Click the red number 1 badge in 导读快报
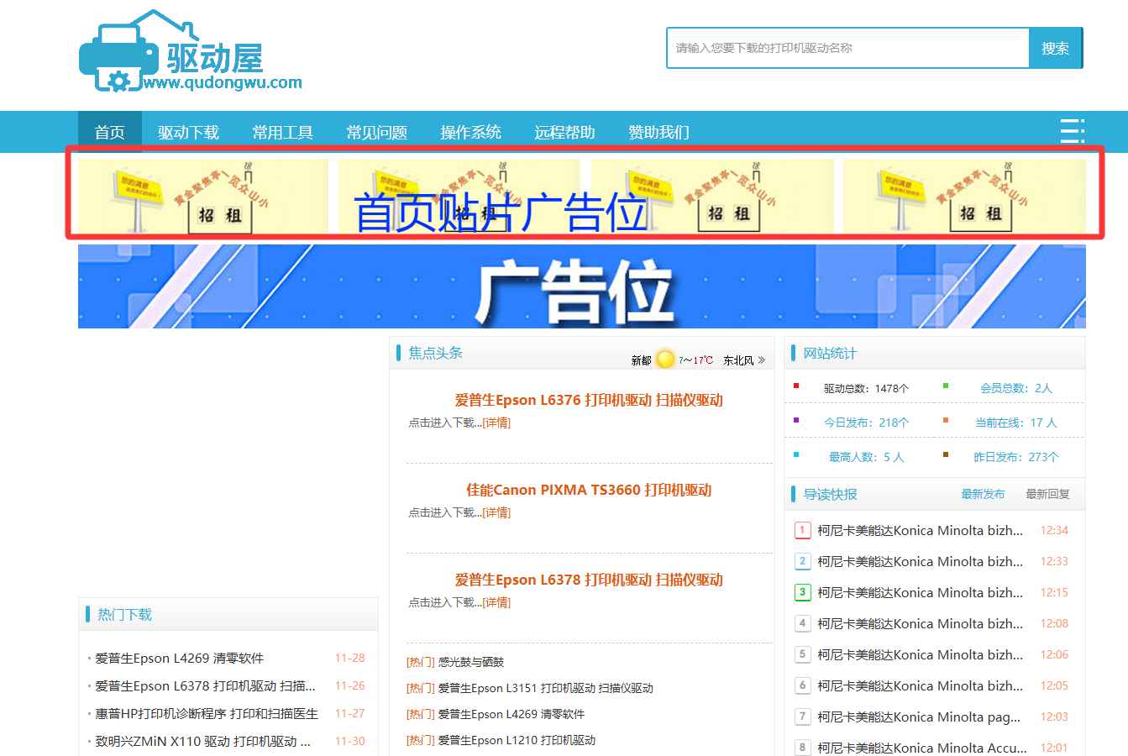The image size is (1128, 756). coord(802,530)
